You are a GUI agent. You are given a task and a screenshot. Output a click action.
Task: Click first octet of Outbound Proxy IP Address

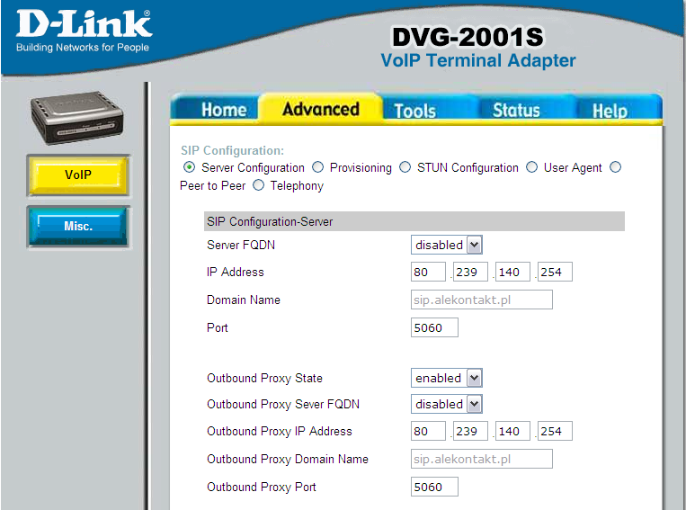click(x=428, y=431)
